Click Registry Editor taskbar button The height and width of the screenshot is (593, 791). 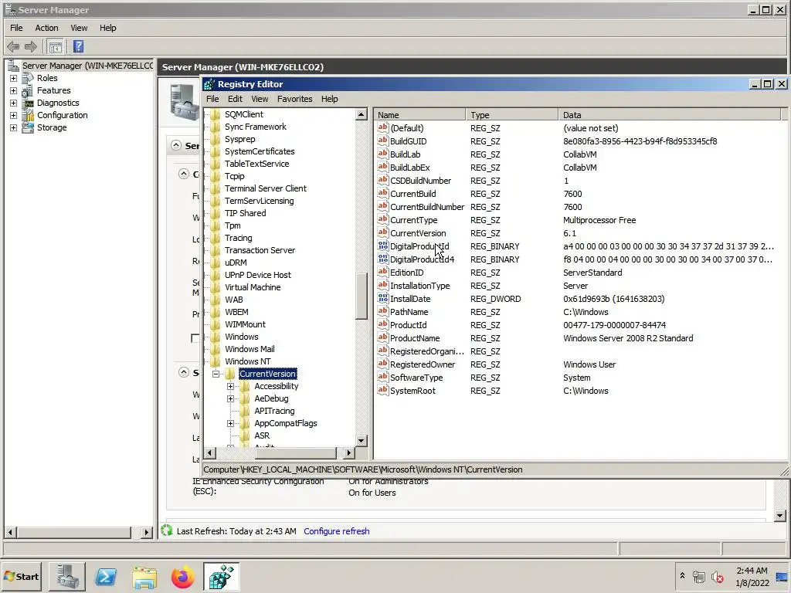(222, 576)
